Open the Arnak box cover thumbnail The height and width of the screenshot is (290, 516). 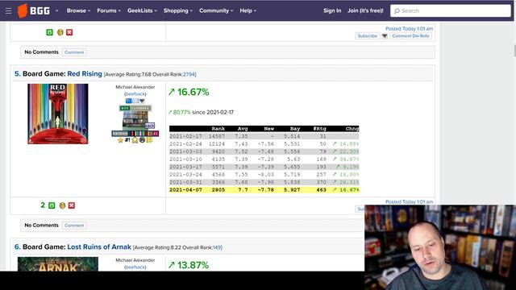pyautogui.click(x=58, y=264)
